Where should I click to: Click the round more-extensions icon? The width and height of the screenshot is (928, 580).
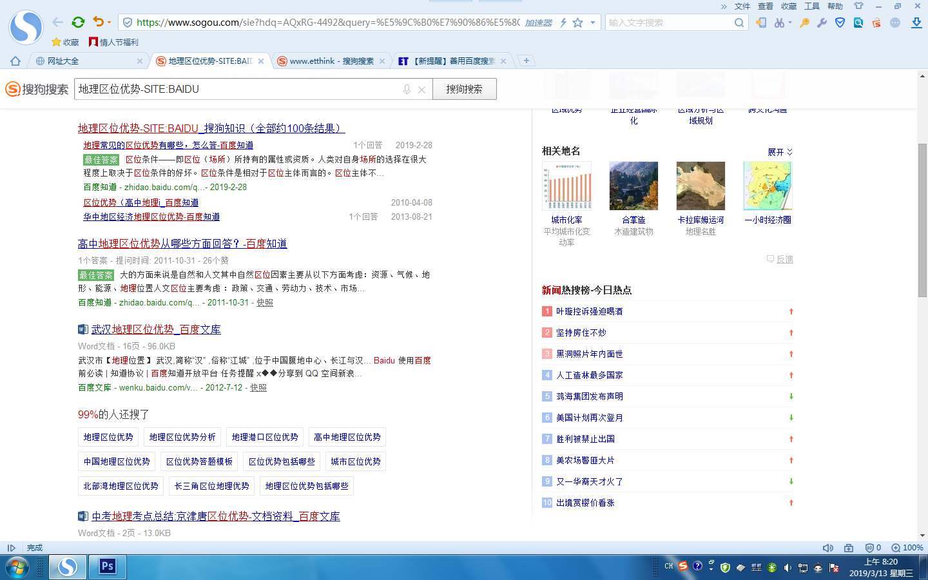point(895,23)
